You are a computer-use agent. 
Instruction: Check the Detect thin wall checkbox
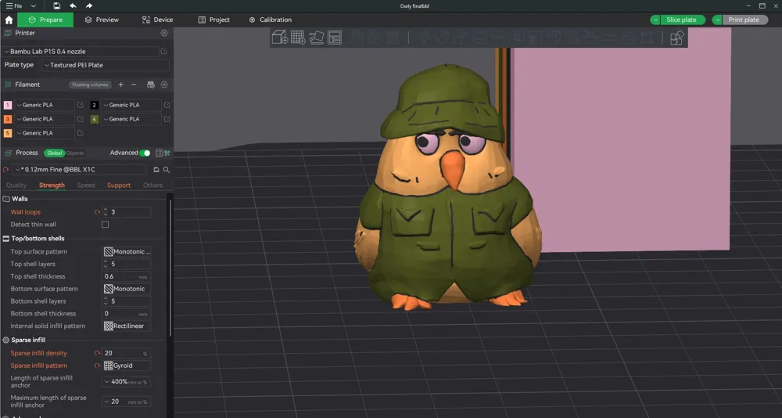point(106,225)
